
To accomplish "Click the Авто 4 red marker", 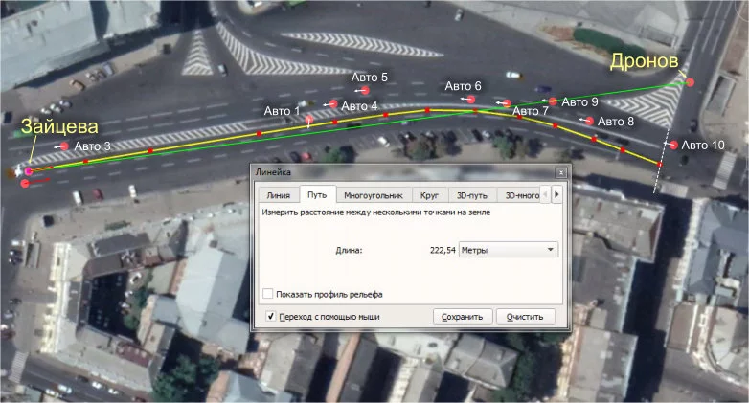I will (333, 103).
